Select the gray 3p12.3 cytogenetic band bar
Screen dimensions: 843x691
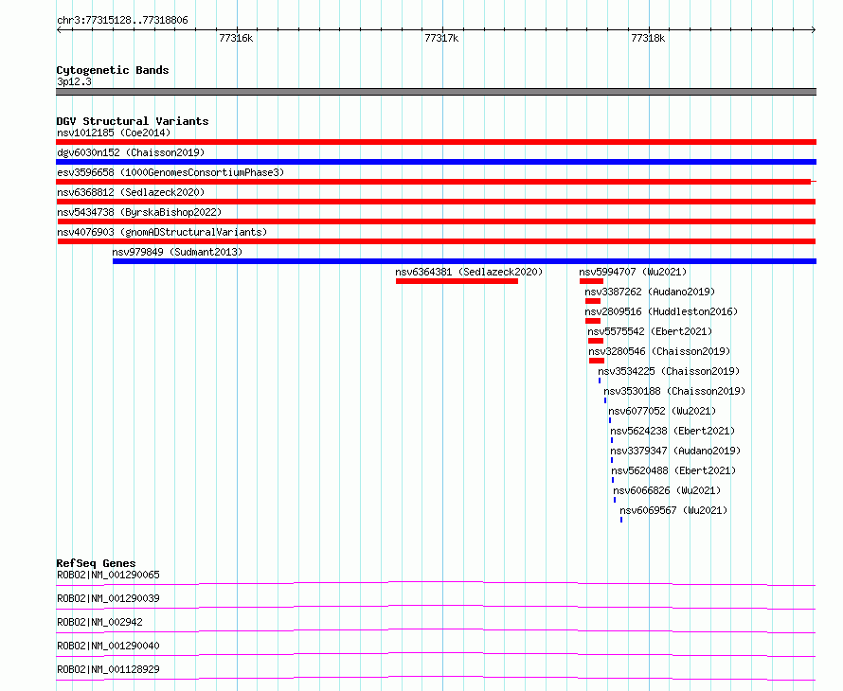pos(436,92)
